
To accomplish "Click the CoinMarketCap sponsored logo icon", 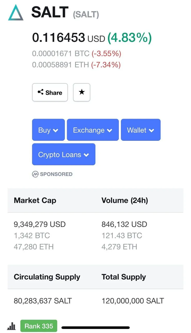I will (35, 174).
